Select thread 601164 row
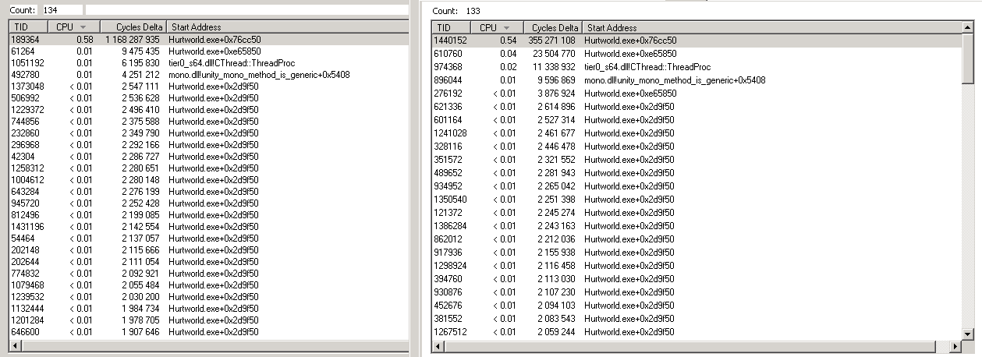Image resolution: width=982 pixels, height=357 pixels. (x=696, y=119)
